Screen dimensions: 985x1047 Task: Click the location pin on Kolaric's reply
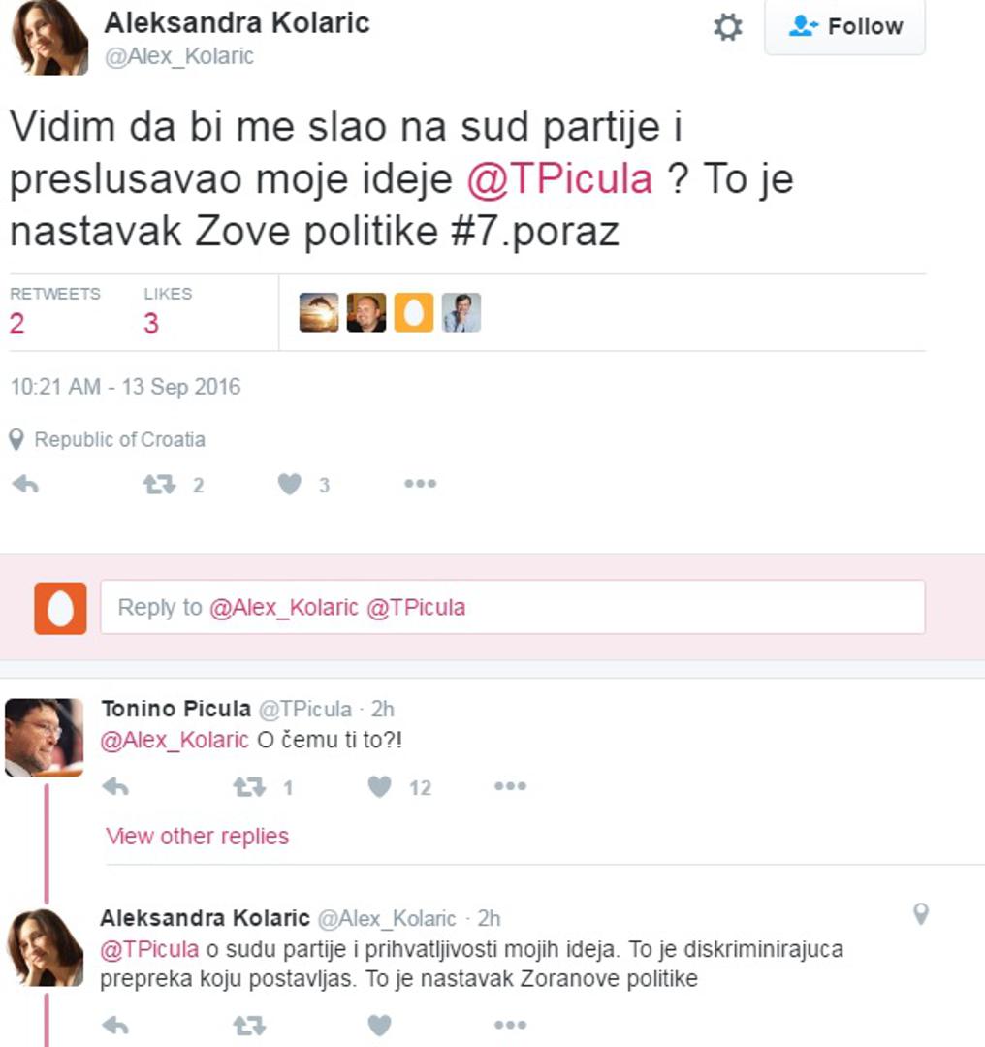coord(921,914)
